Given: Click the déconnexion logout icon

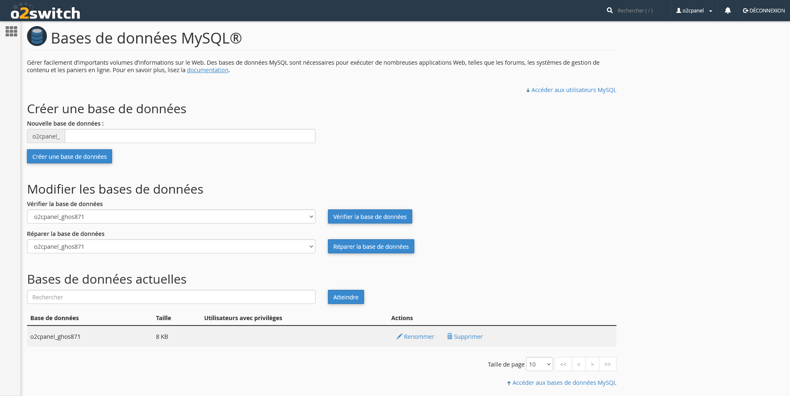Looking at the screenshot, I should [745, 10].
